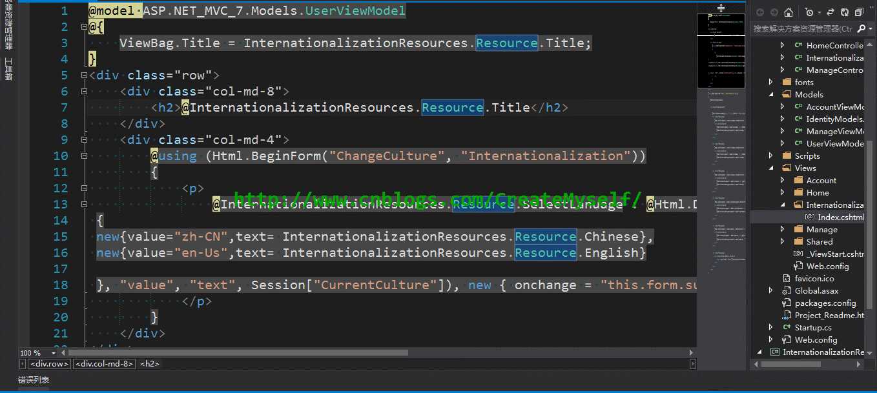Expand the Scripts folder

tap(770, 156)
